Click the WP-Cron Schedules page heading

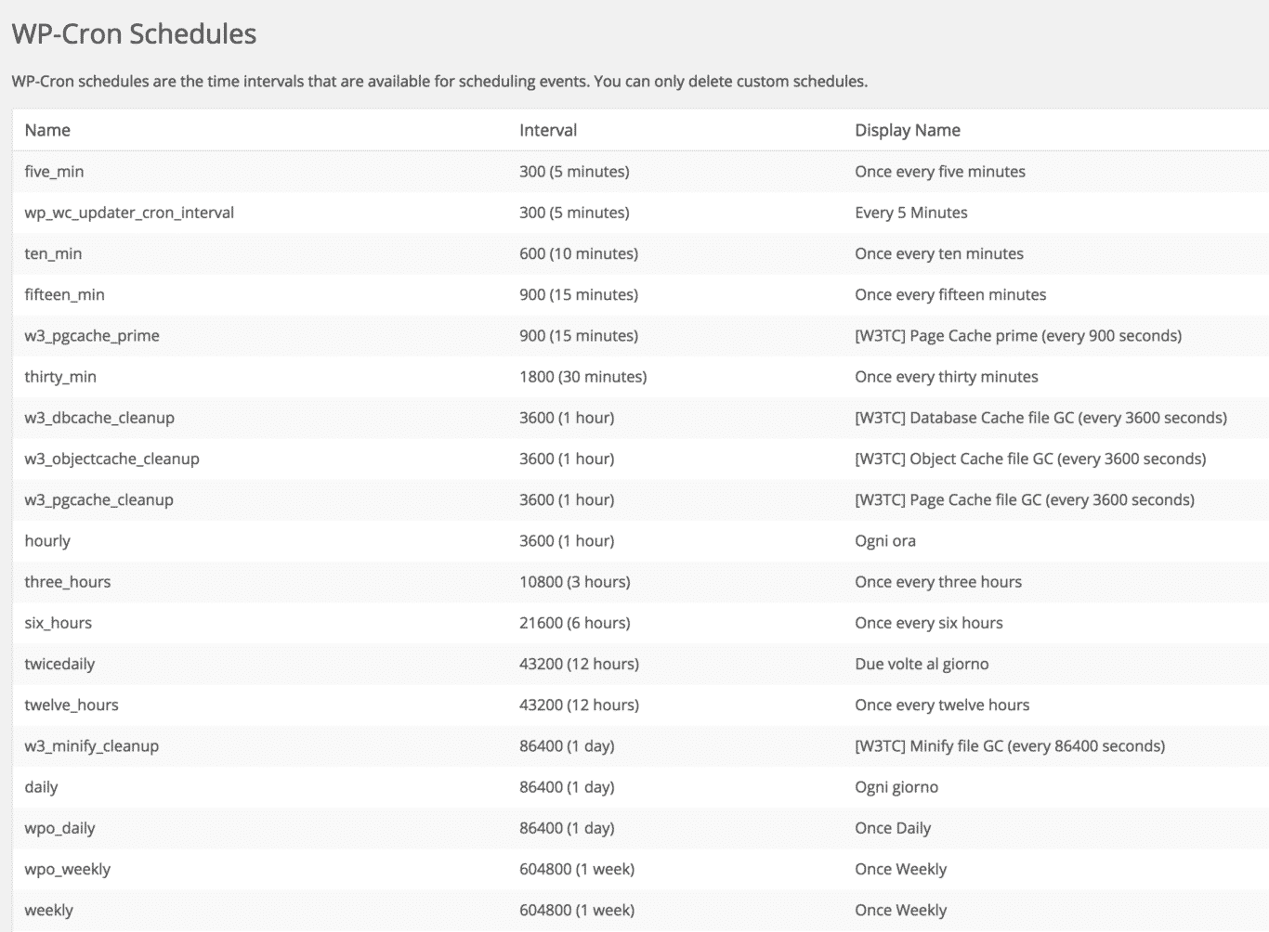[x=134, y=34]
